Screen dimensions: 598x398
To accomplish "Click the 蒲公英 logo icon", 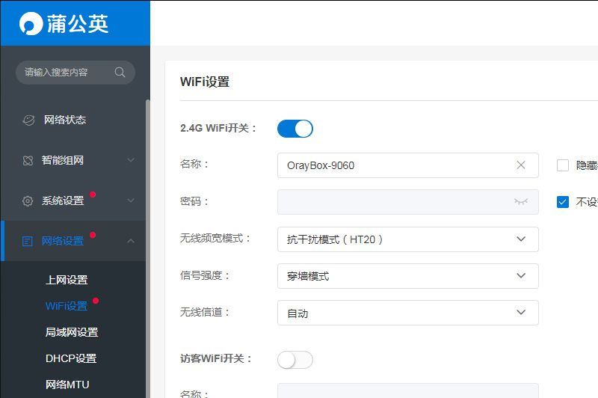I will [x=31, y=23].
